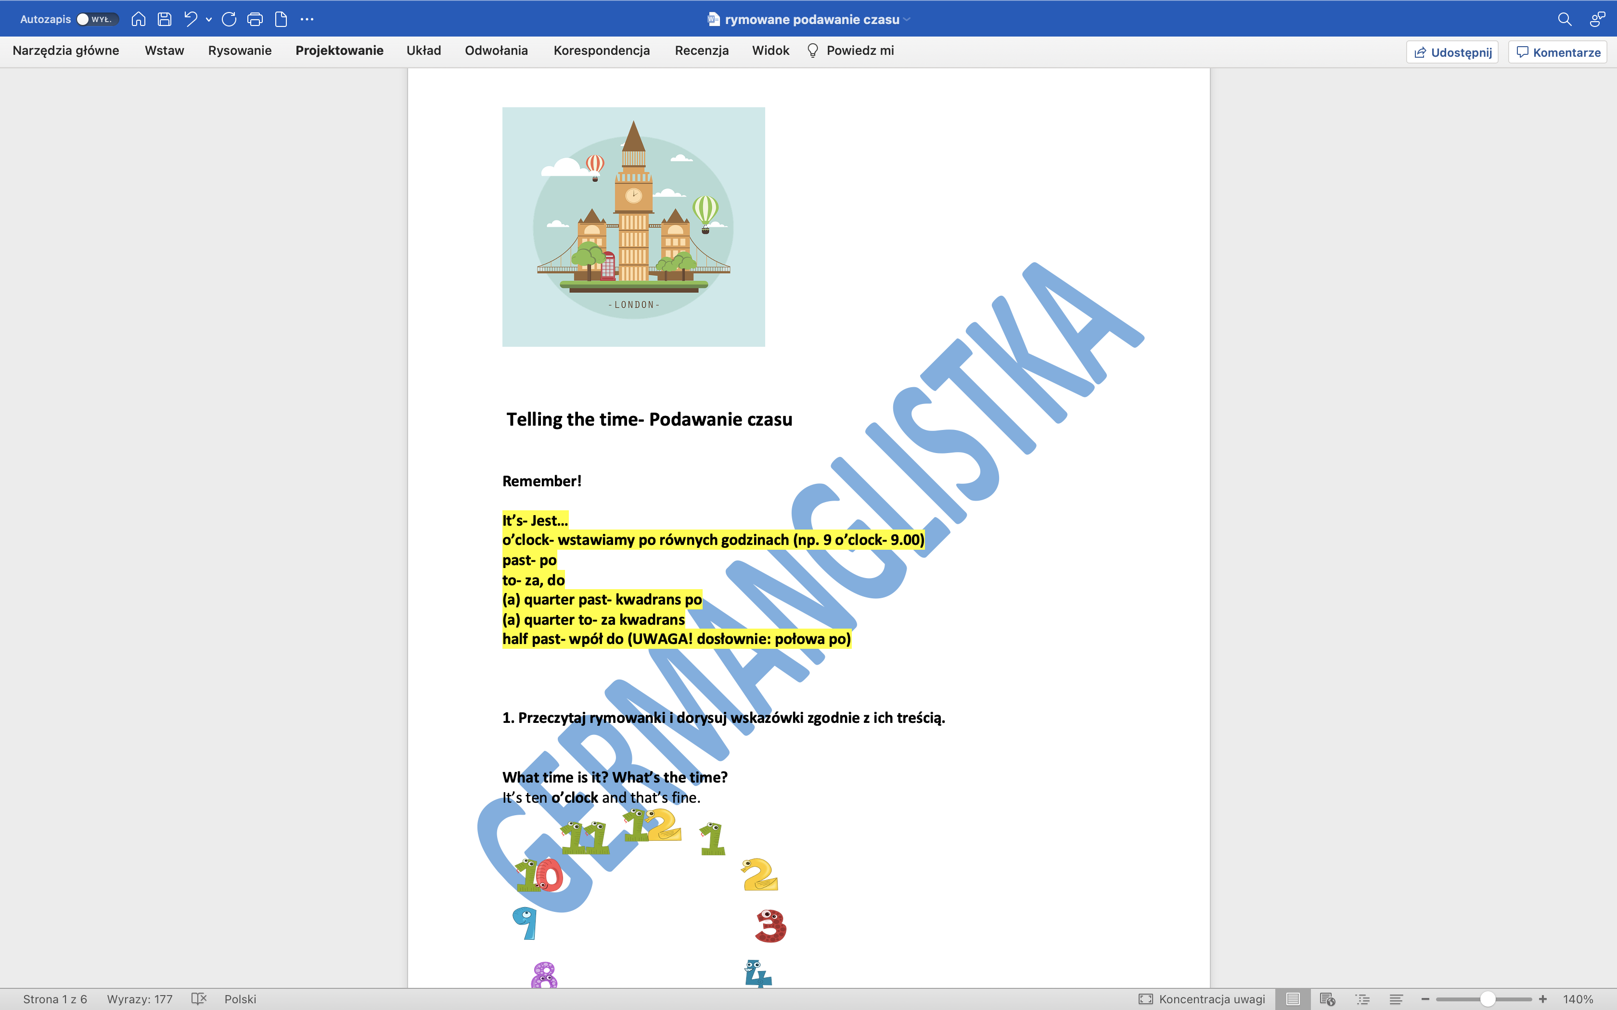Screen dimensions: 1617x1010
Task: Open spelling check icon in status bar
Action: pos(198,998)
